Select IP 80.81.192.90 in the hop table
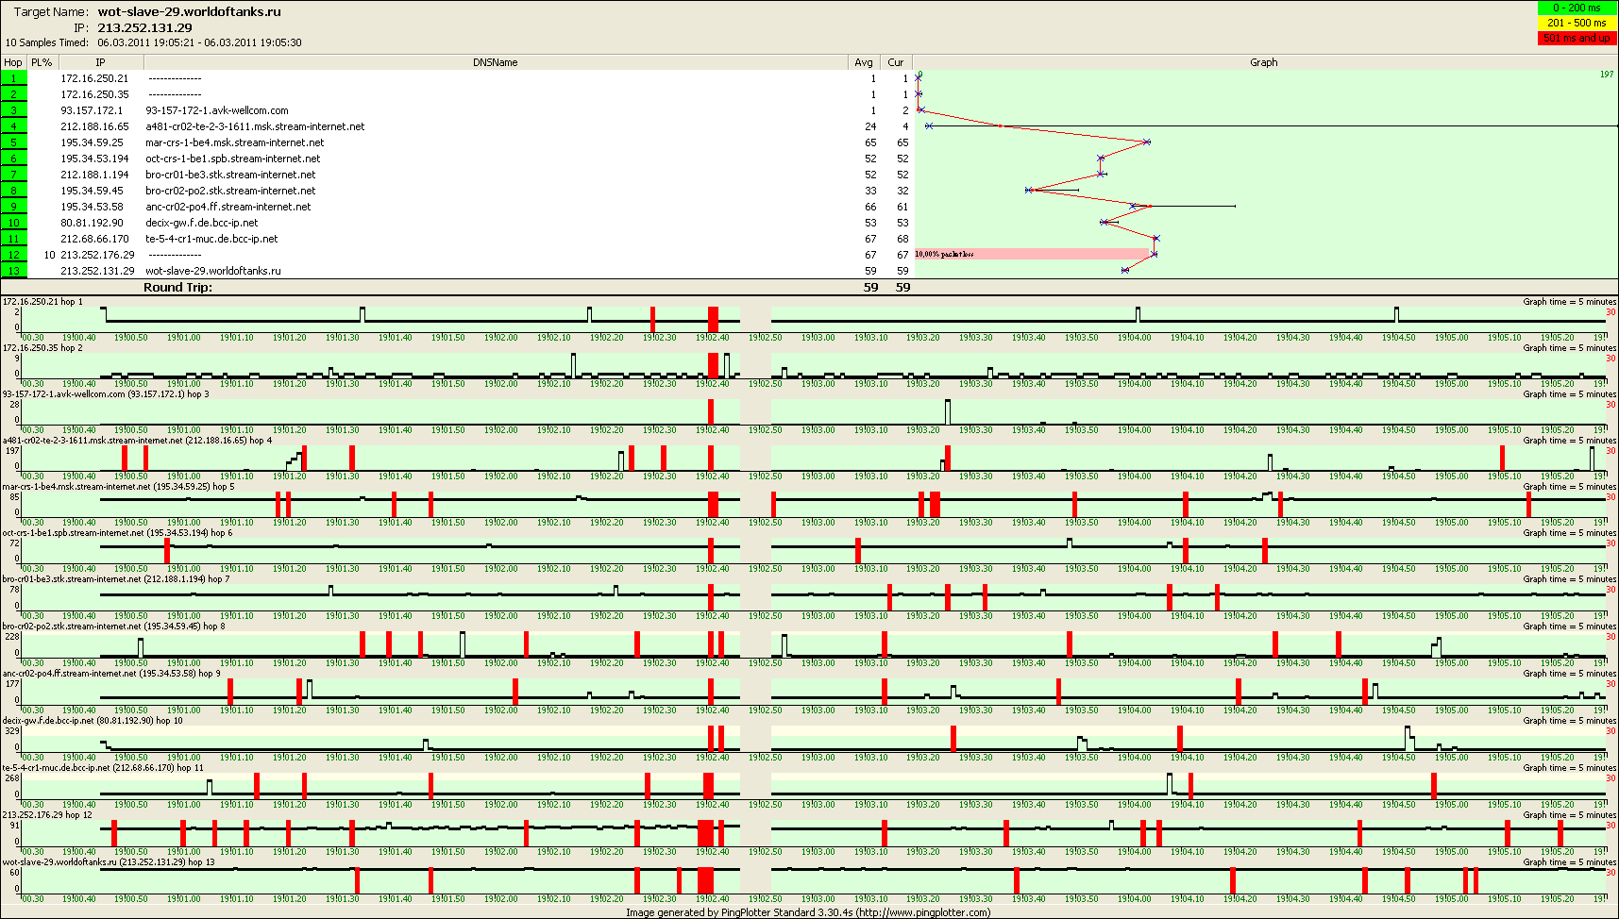Image resolution: width=1619 pixels, height=919 pixels. 92,223
